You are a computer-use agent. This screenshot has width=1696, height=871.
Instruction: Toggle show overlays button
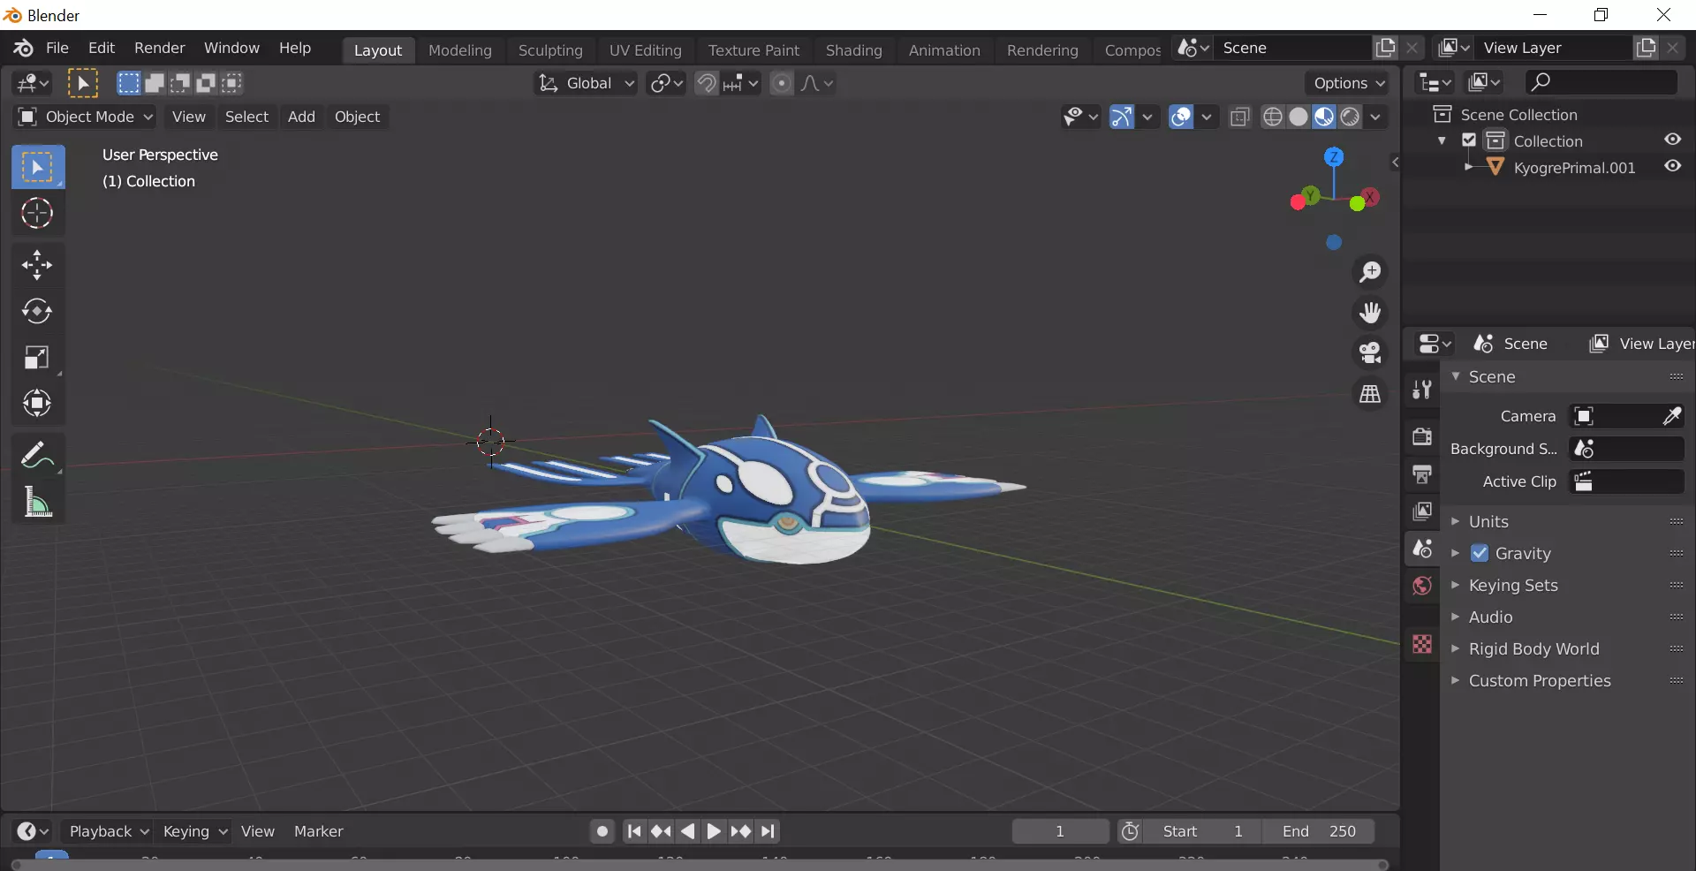click(x=1181, y=117)
